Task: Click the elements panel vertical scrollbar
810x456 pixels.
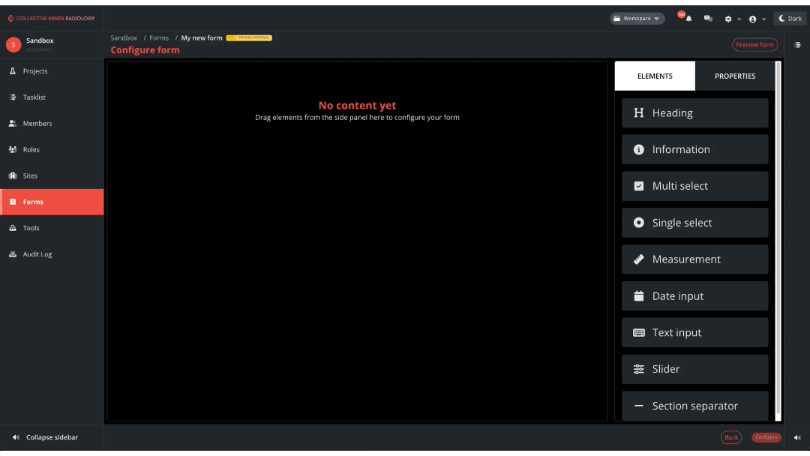Action: tap(778, 240)
